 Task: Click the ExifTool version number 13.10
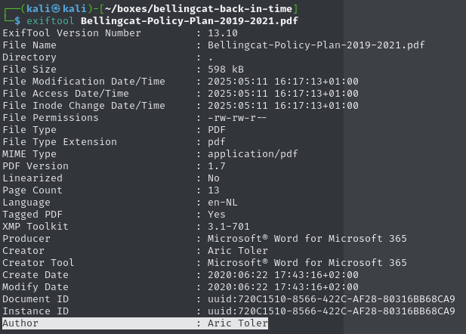pos(224,32)
